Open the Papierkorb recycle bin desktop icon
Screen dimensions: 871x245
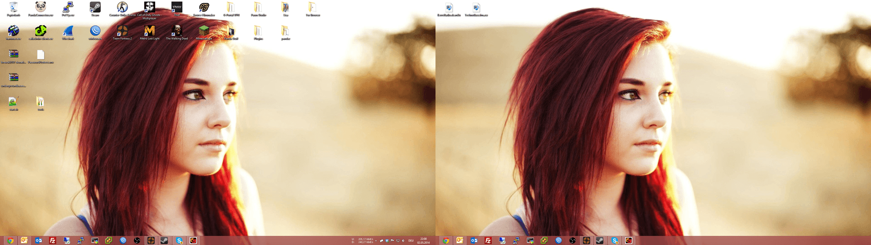(14, 8)
